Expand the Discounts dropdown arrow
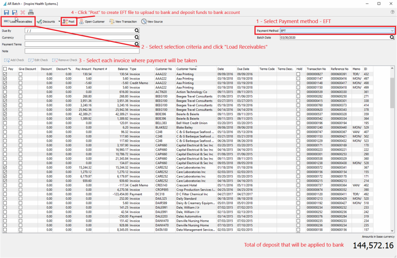Screen dimensions: 397x258 (59, 22)
